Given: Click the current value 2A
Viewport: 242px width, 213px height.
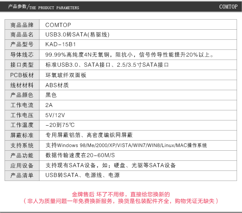Looking at the screenshot, I should pyautogui.click(x=49, y=105).
